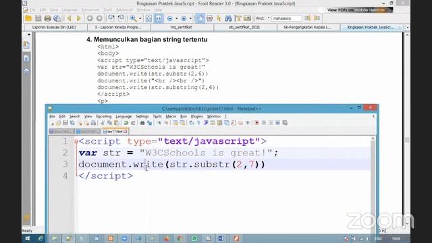This screenshot has height=243, width=432.
Task: Open the Notepad++ Settings menu
Action: click(142, 116)
